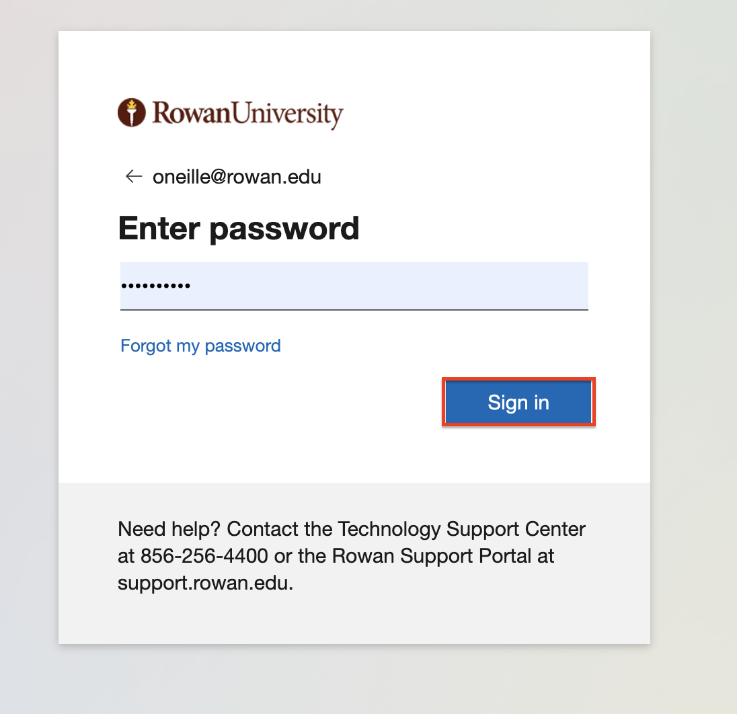Open the Forgot my password link
Screen dimensions: 737x714
pyautogui.click(x=200, y=346)
